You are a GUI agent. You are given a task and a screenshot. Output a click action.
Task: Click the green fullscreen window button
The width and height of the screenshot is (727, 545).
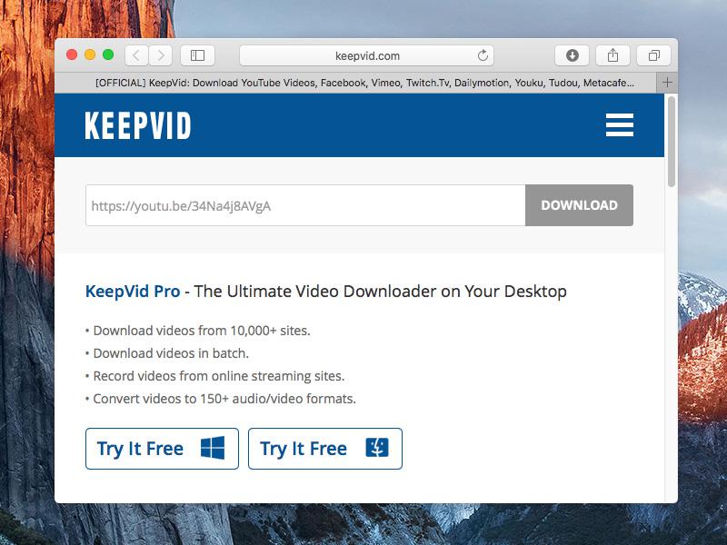(x=108, y=55)
